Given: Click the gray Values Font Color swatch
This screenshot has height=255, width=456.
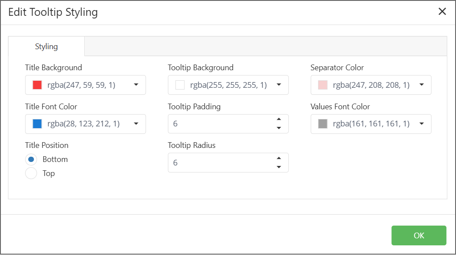Looking at the screenshot, I should (323, 124).
